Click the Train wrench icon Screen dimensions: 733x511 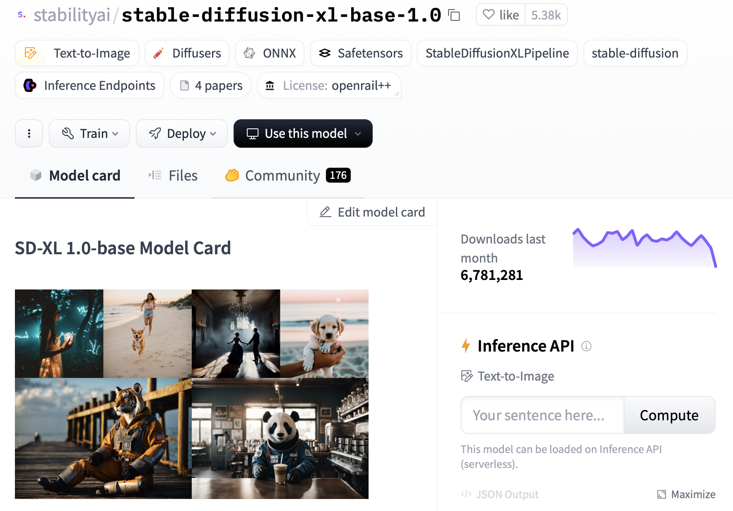(x=68, y=133)
